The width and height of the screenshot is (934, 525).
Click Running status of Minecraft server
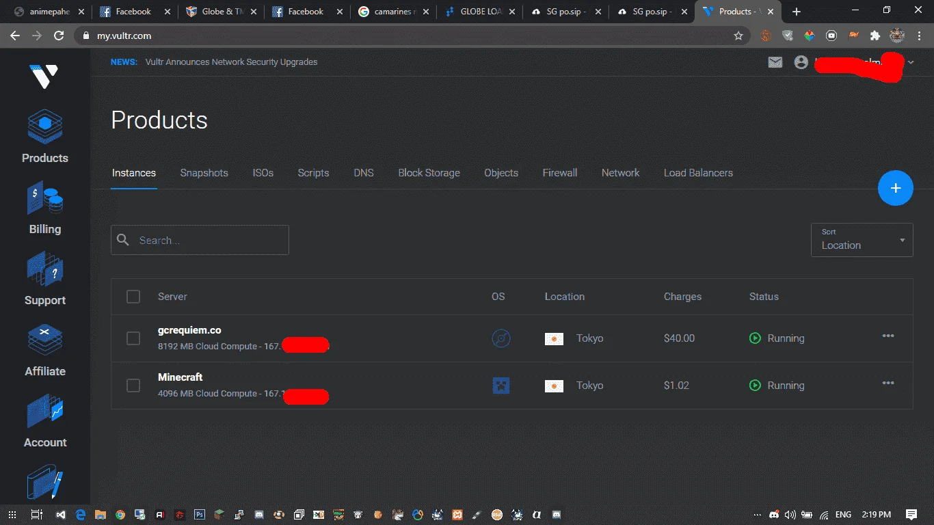coord(777,386)
